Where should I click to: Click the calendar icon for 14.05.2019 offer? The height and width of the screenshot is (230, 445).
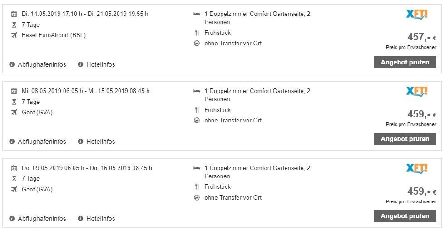(14, 14)
